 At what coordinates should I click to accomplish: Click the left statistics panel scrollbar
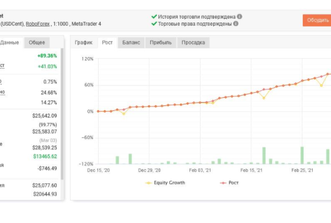(62, 110)
